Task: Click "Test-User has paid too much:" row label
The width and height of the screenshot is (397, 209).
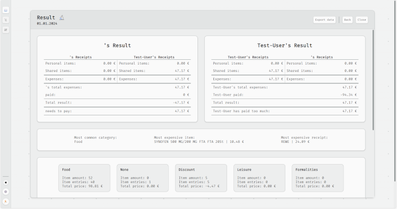Action: coord(241,111)
